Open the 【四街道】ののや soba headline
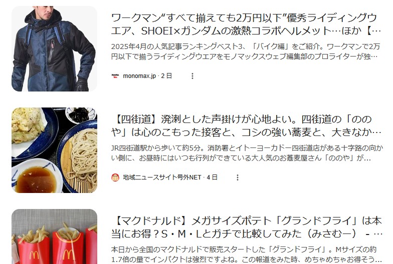This screenshot has height=264, width=393. coord(247,126)
